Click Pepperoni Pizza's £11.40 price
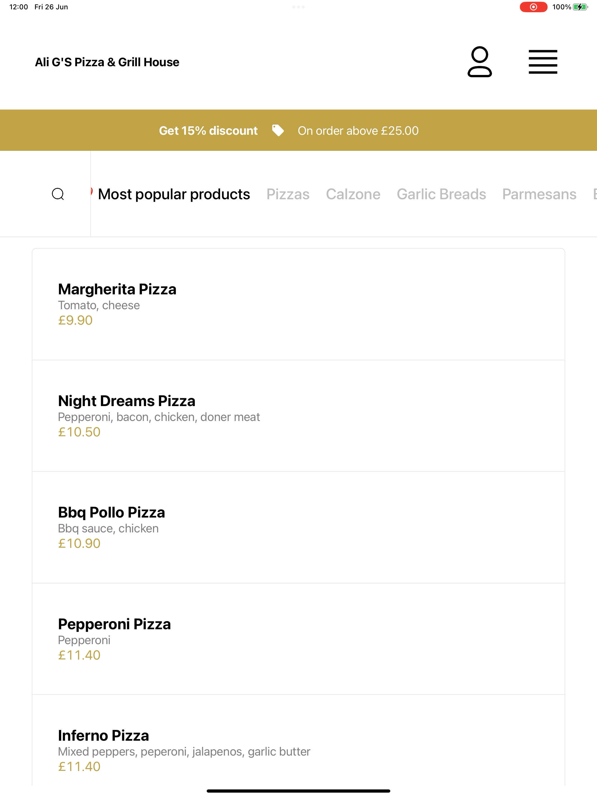Image resolution: width=597 pixels, height=797 pixels. [x=79, y=655]
